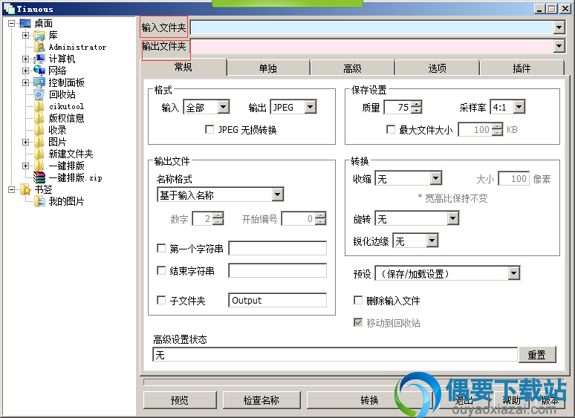
Task: Select the 回收站 recycle bin icon
Action: pyautogui.click(x=39, y=94)
